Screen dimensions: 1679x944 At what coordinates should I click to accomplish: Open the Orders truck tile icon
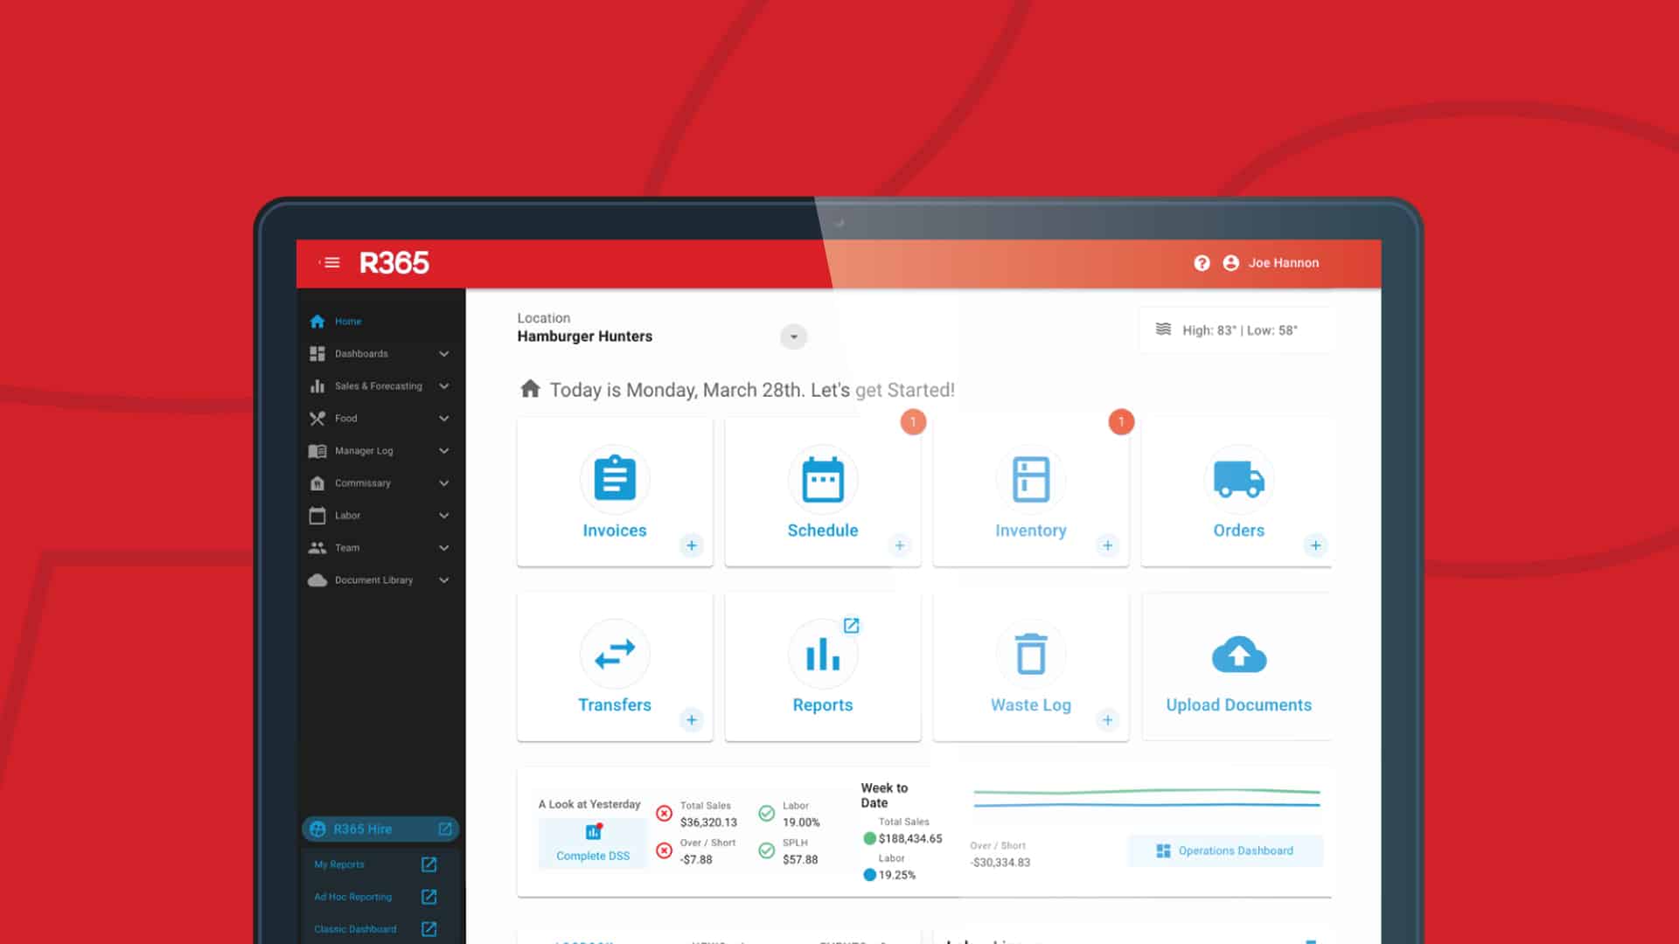(x=1239, y=479)
